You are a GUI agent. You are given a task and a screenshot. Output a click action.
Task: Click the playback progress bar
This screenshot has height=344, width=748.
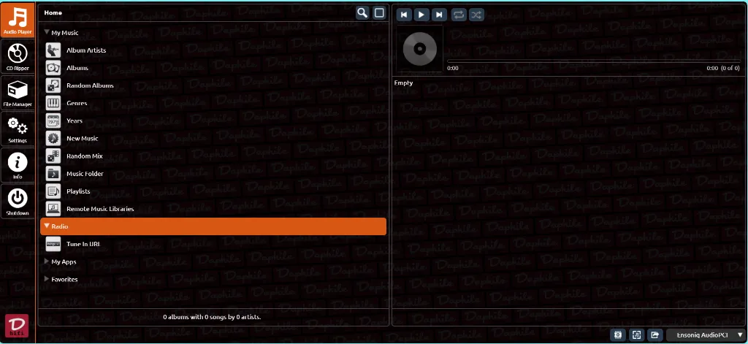tap(593, 61)
